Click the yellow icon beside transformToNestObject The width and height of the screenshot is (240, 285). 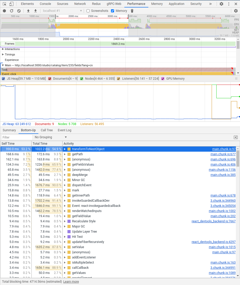pos(69,149)
